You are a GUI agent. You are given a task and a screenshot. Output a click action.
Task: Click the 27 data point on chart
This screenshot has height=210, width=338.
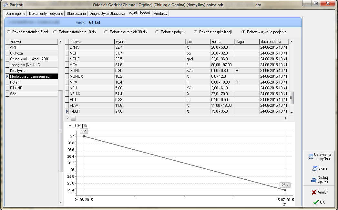84,136
